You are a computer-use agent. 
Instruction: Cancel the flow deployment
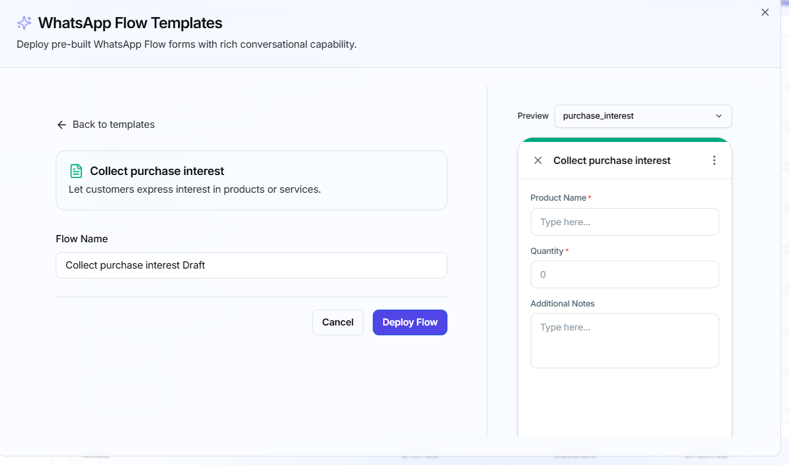point(338,322)
